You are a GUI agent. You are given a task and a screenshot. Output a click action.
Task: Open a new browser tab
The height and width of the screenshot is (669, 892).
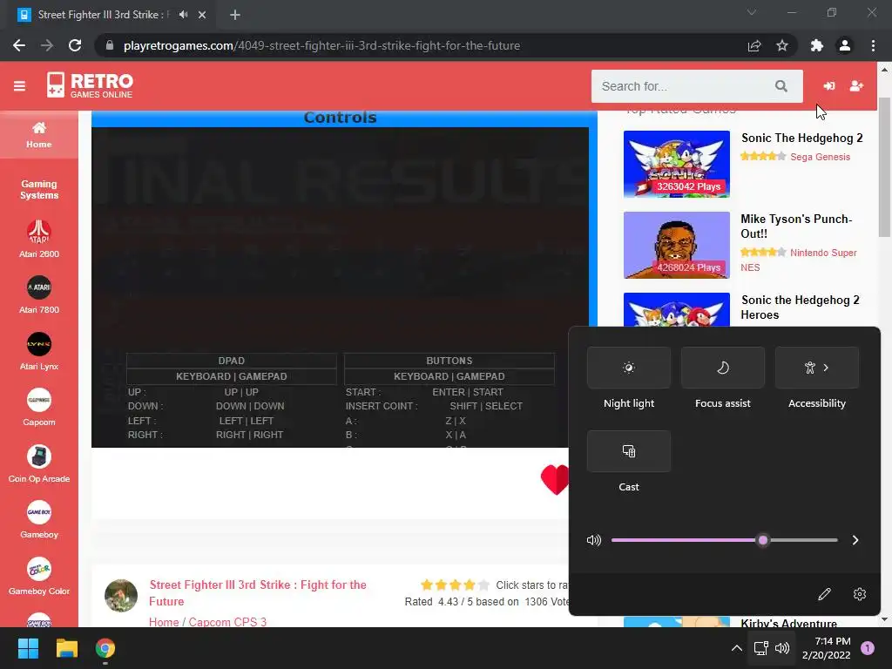click(x=235, y=15)
